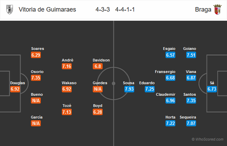This screenshot has height=146, width=227.
Task: Open the Vitoria de Guimaraes team name
Action: 47,10
